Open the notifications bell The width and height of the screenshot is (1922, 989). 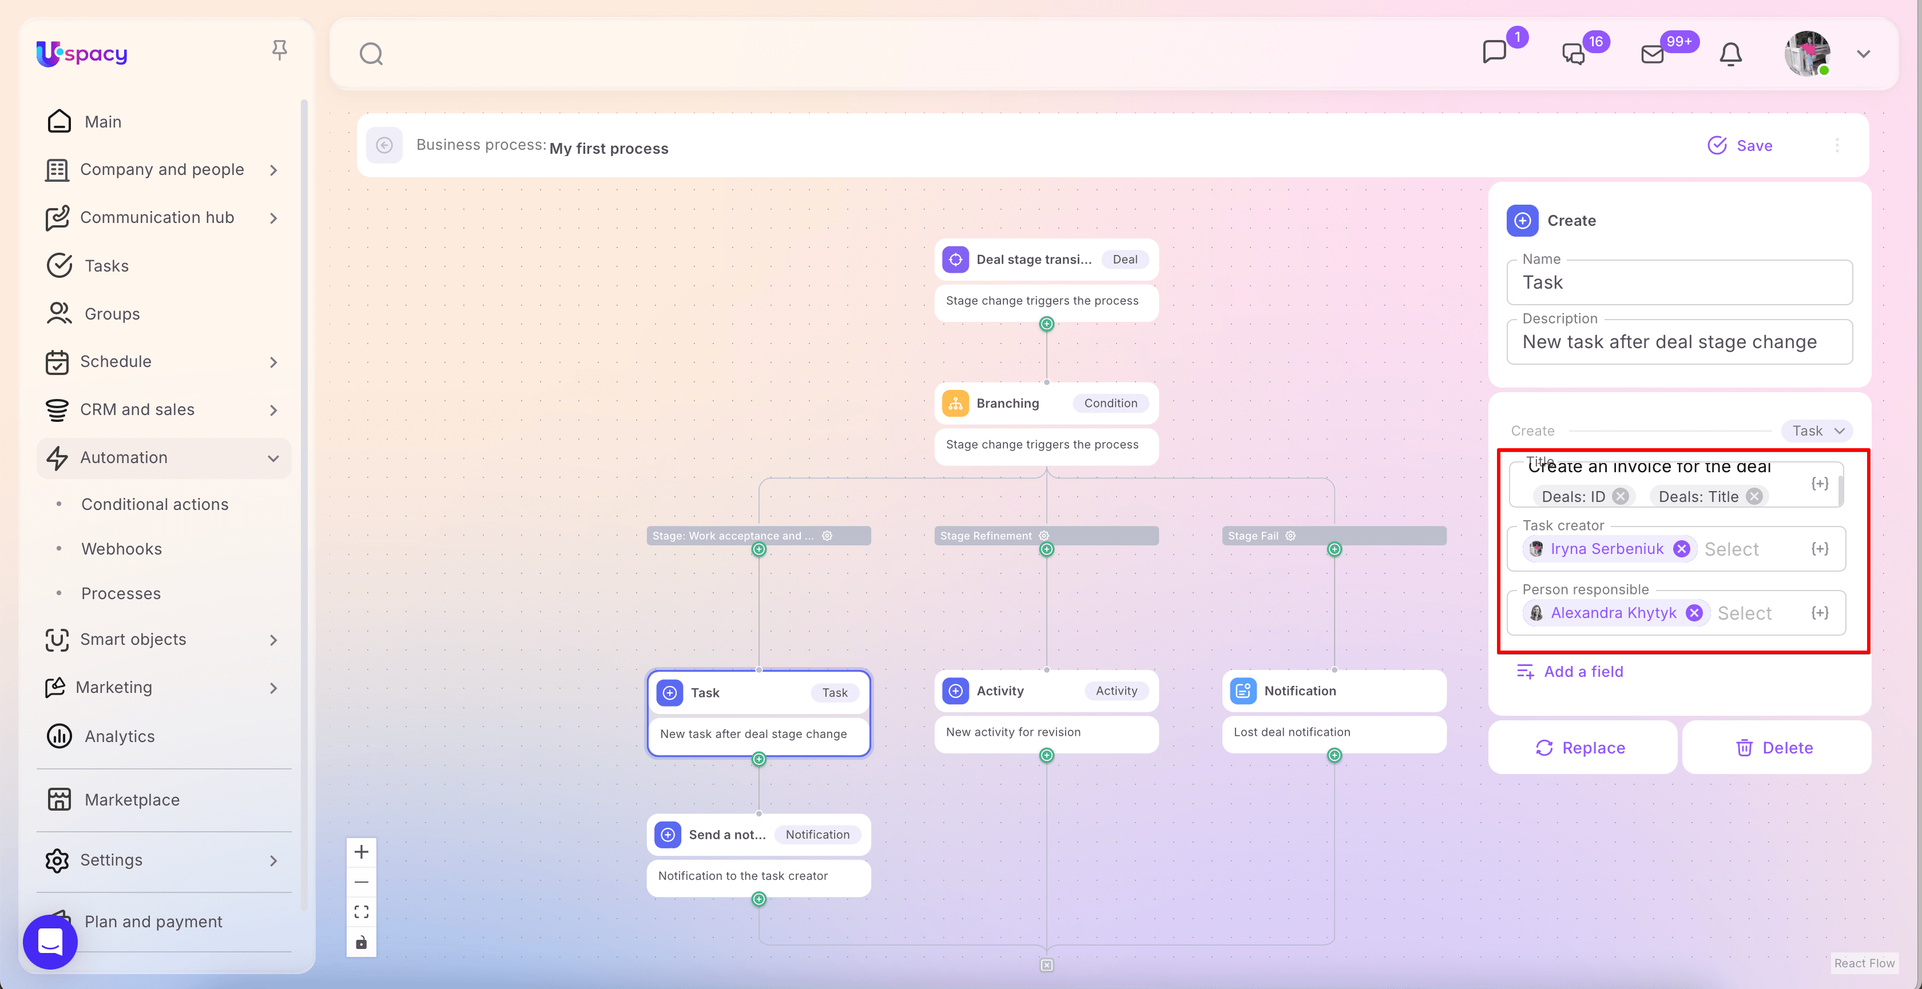[x=1730, y=54]
